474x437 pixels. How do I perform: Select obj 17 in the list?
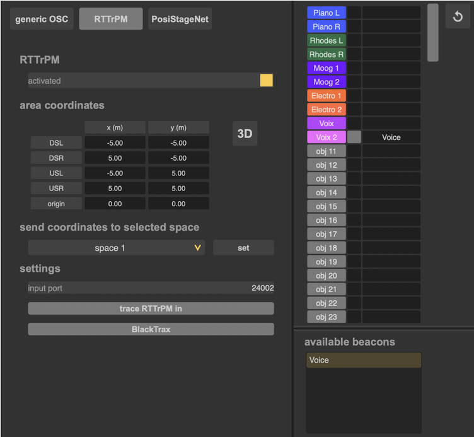click(327, 234)
